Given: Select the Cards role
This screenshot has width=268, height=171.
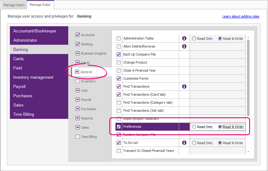Looking at the screenshot, I should tap(39, 59).
